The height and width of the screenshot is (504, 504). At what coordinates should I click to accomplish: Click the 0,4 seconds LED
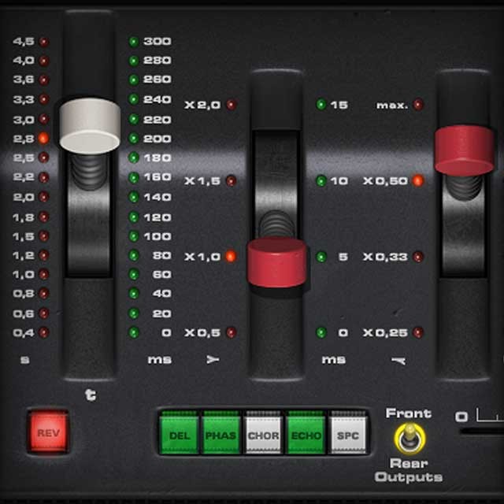[x=43, y=332]
